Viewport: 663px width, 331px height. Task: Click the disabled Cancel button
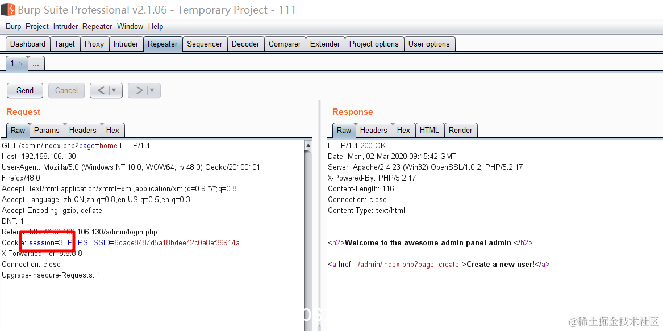66,90
